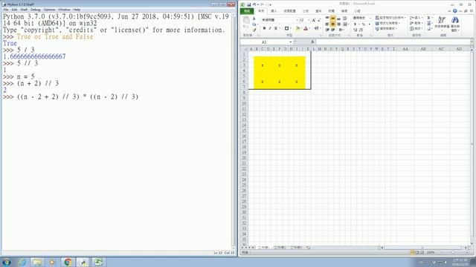Open Chrome from the taskbar
476x267 pixels.
coord(68,262)
